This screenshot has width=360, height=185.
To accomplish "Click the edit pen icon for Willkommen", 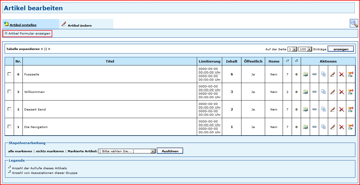I will (x=332, y=92).
